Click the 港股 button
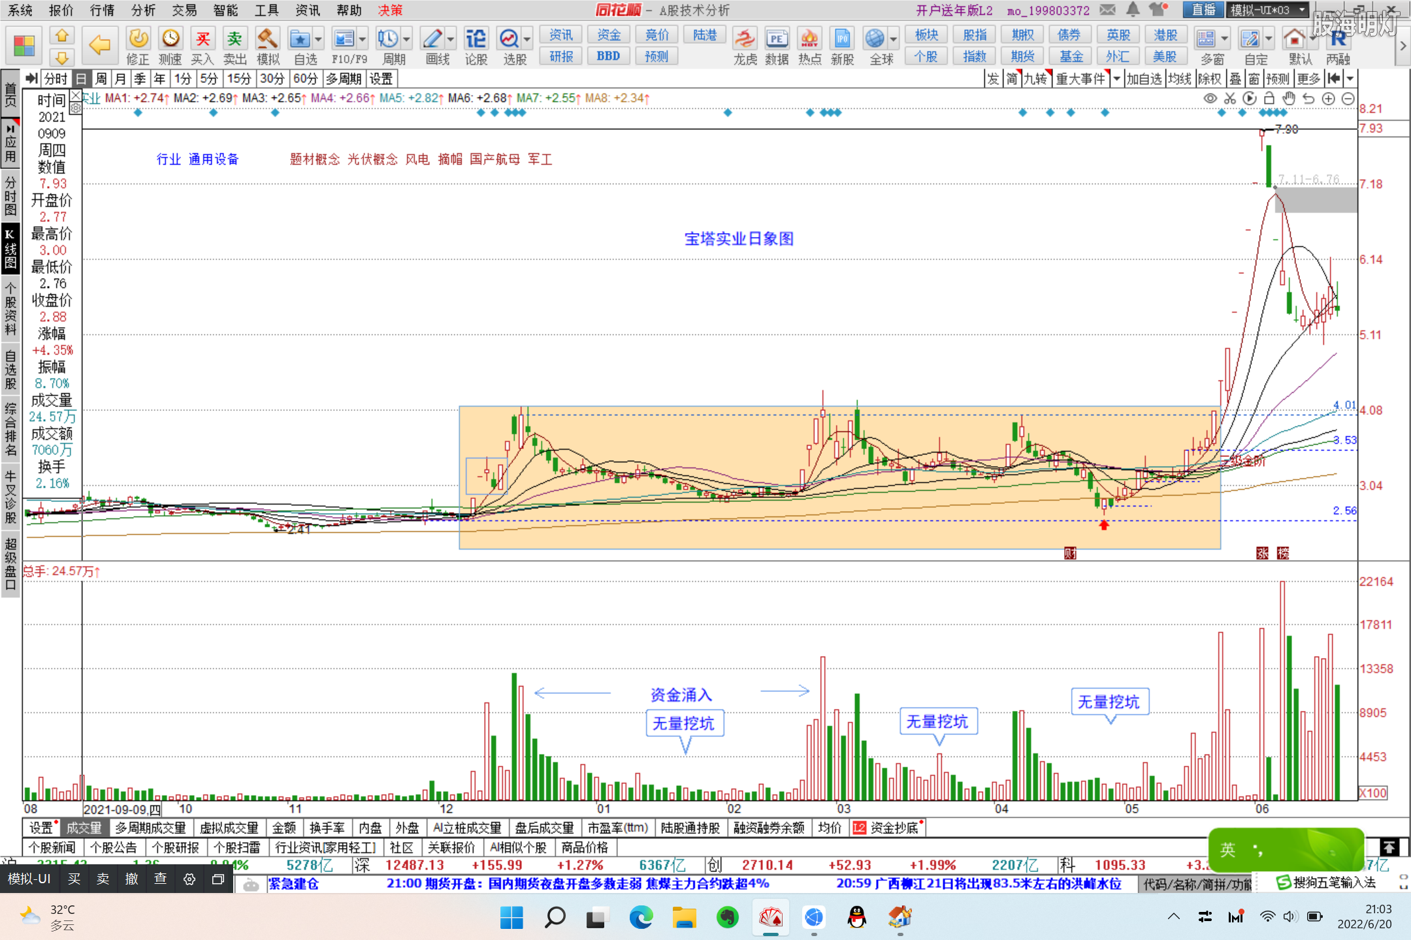 click(1165, 35)
